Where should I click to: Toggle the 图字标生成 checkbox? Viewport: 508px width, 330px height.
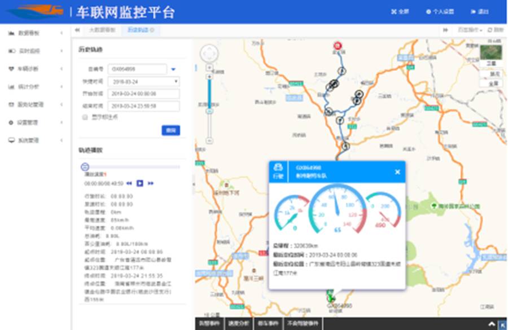click(x=84, y=118)
